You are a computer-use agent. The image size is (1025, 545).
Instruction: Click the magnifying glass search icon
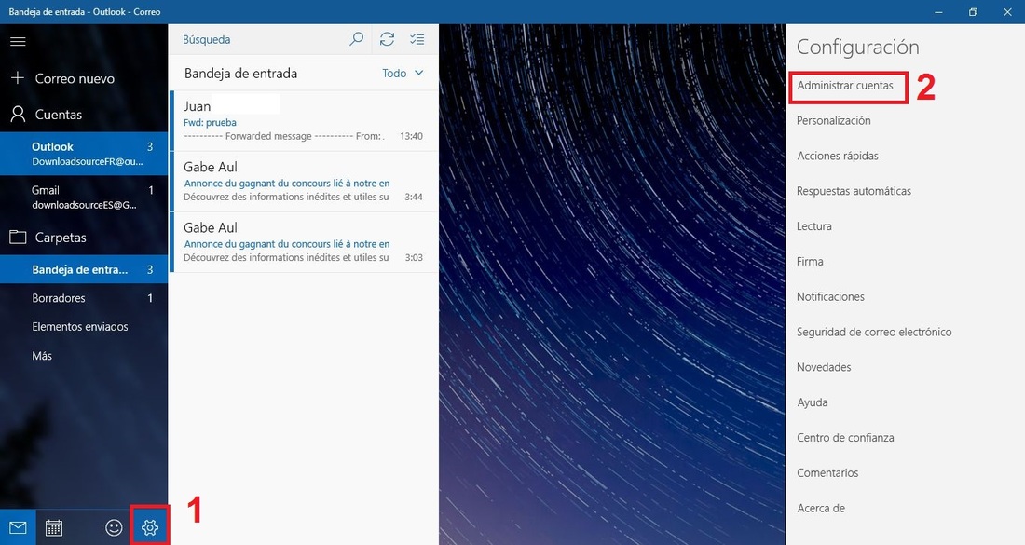tap(356, 39)
